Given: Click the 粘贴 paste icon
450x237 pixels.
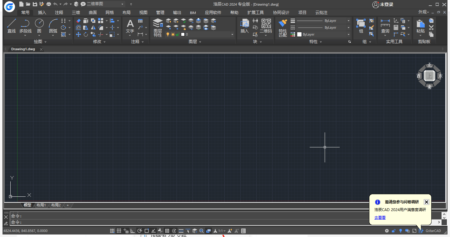Looking at the screenshot, I should pos(421,24).
